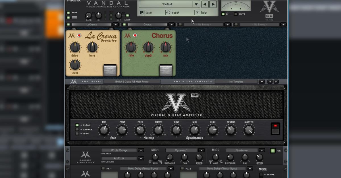Expand the Amp + Cab Template dropdown
The height and width of the screenshot is (178, 341).
[262, 82]
